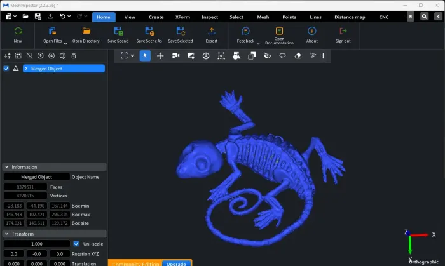445x266 pixels.
Task: Uncheck the Merged Object visibility checkbox
Action: pos(6,69)
